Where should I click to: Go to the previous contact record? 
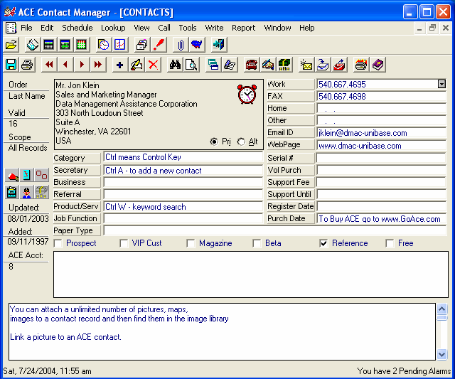65,65
